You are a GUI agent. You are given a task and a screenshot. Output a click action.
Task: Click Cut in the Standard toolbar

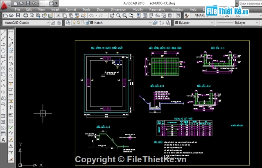[58, 16]
